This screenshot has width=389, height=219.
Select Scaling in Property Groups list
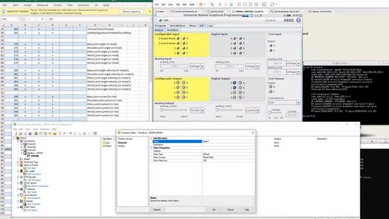coord(122,146)
